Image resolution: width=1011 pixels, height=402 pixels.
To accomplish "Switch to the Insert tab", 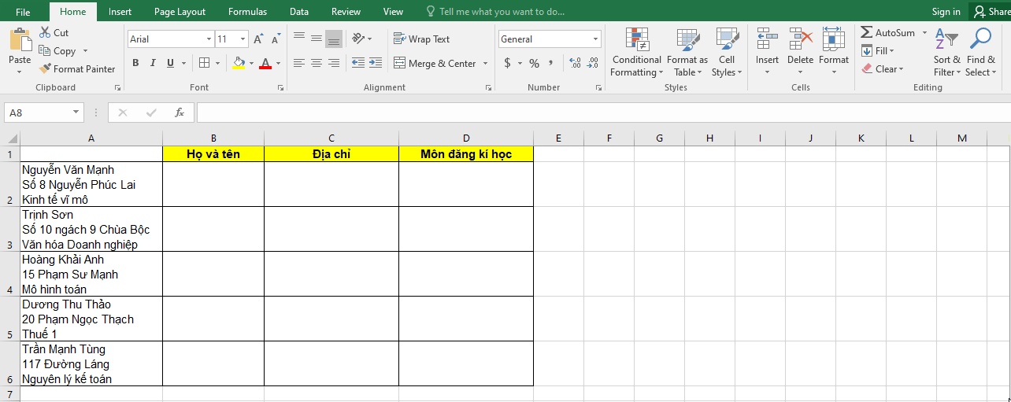I will click(x=120, y=12).
